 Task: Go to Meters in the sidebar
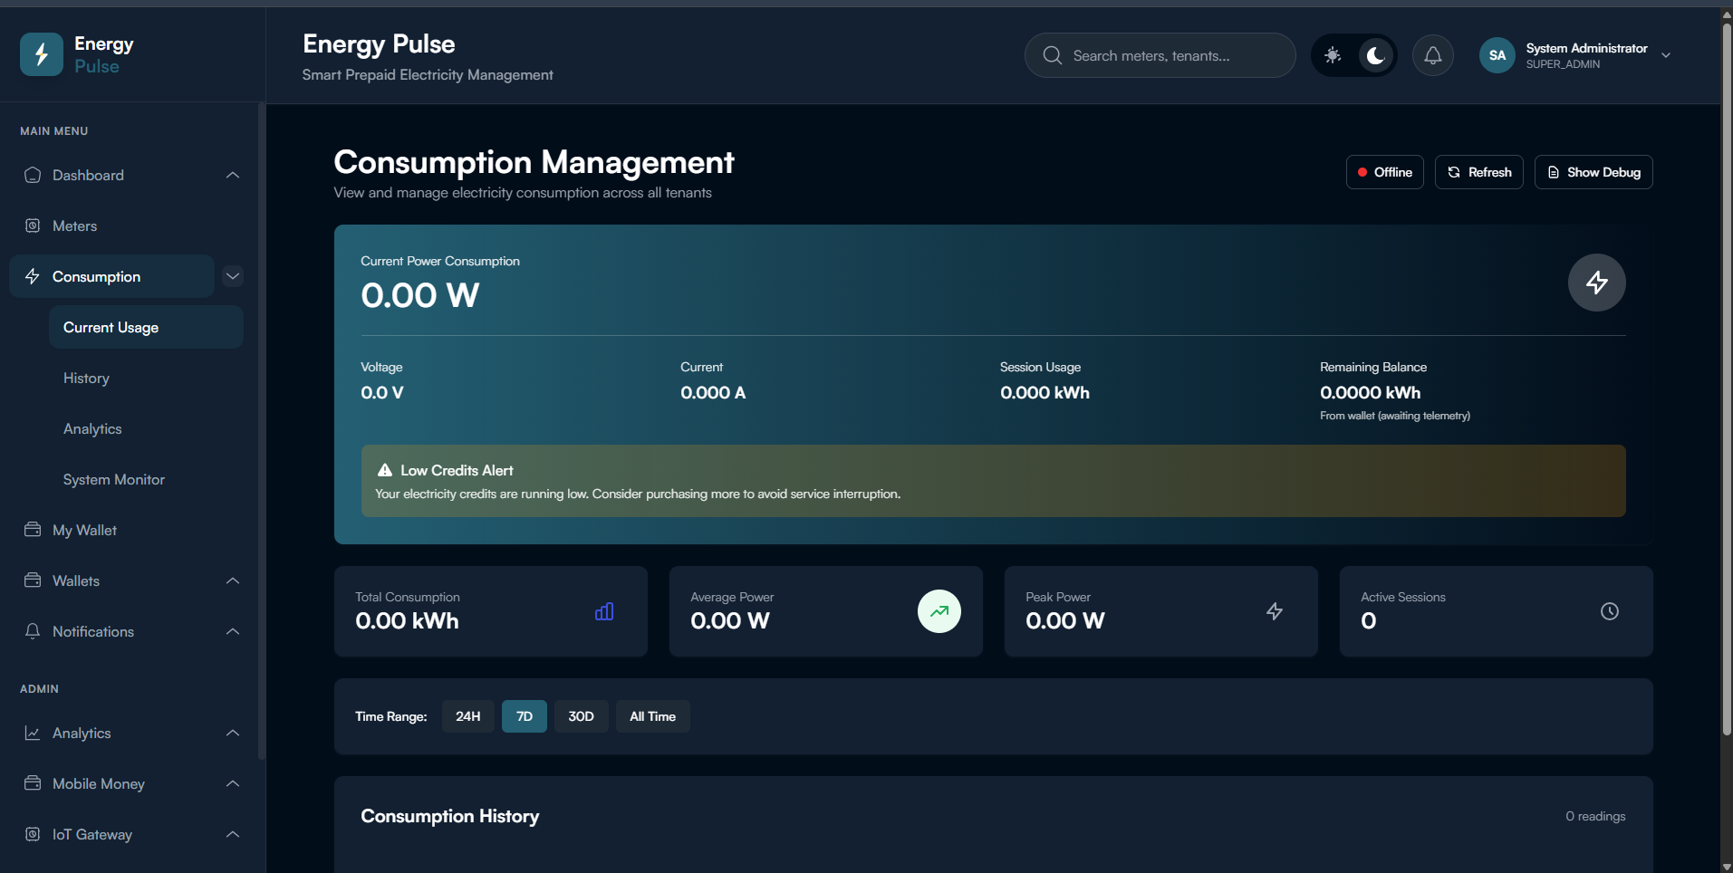74,226
